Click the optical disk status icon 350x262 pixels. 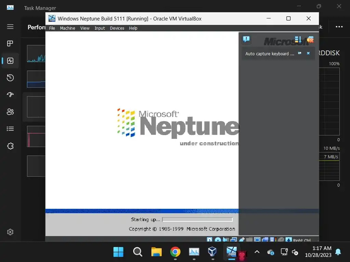pyautogui.click(x=218, y=240)
